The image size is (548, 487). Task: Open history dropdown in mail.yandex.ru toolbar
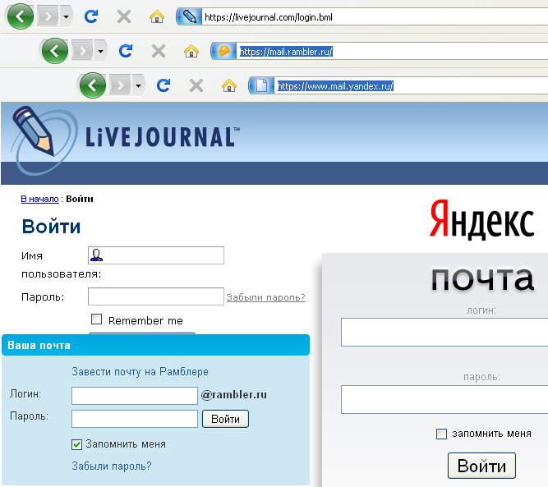pos(138,85)
